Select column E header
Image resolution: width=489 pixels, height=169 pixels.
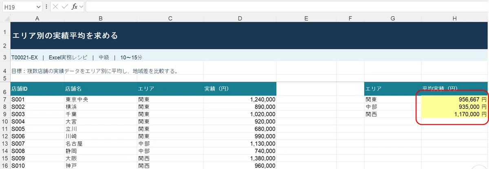[306, 18]
